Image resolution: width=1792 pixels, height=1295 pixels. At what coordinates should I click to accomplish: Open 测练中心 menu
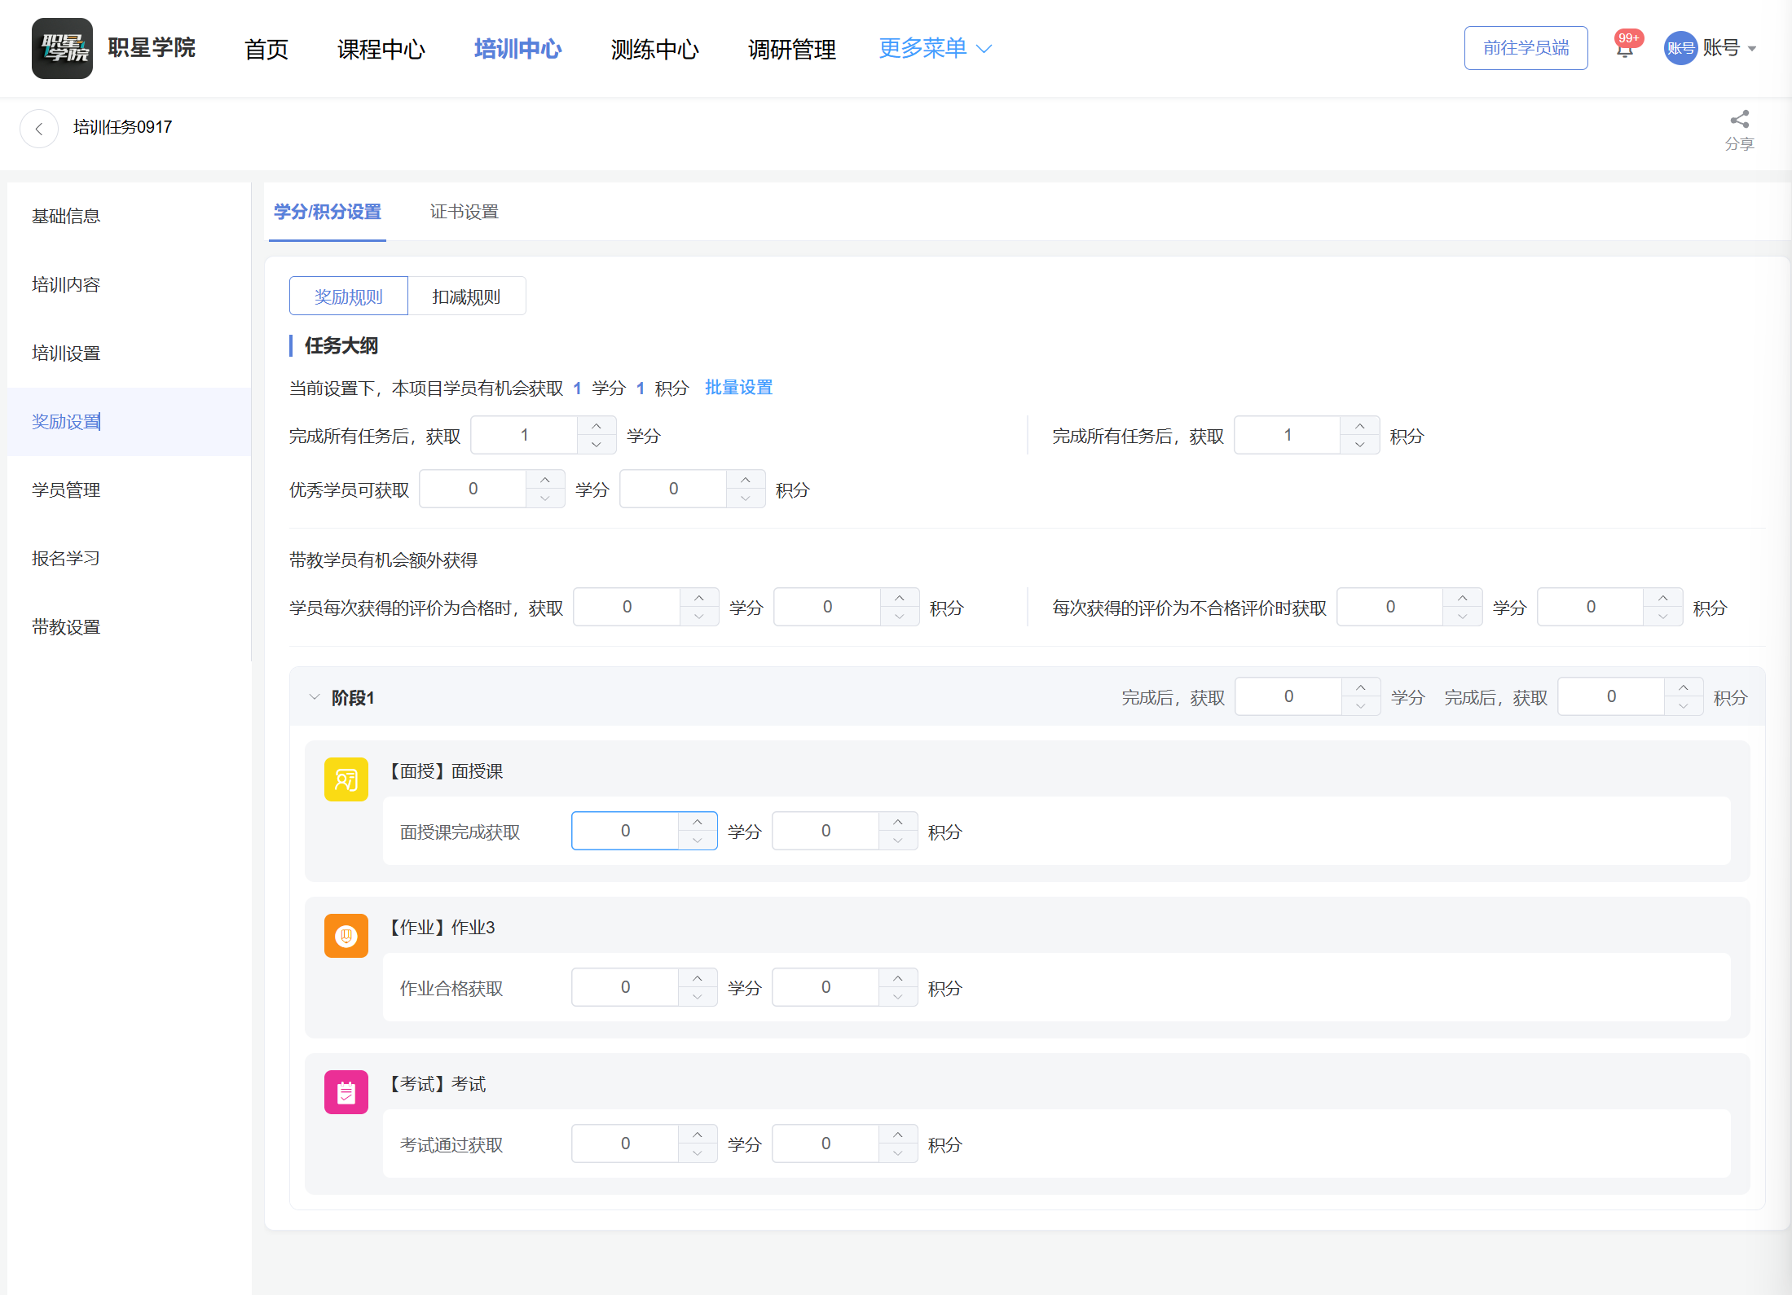point(654,49)
